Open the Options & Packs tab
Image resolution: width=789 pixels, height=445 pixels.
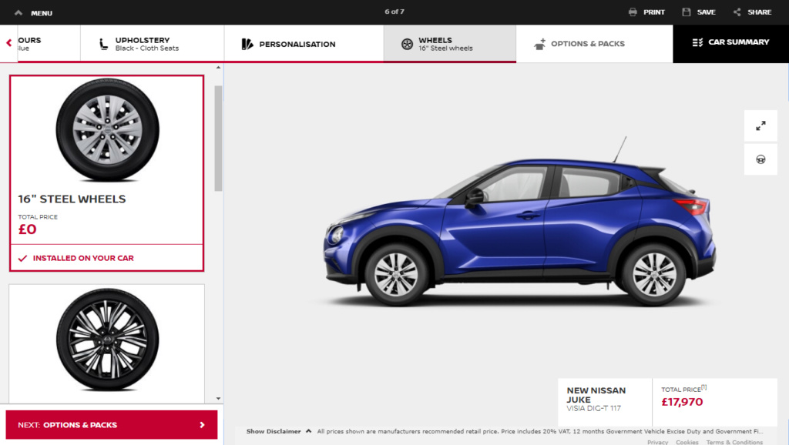[x=594, y=44]
